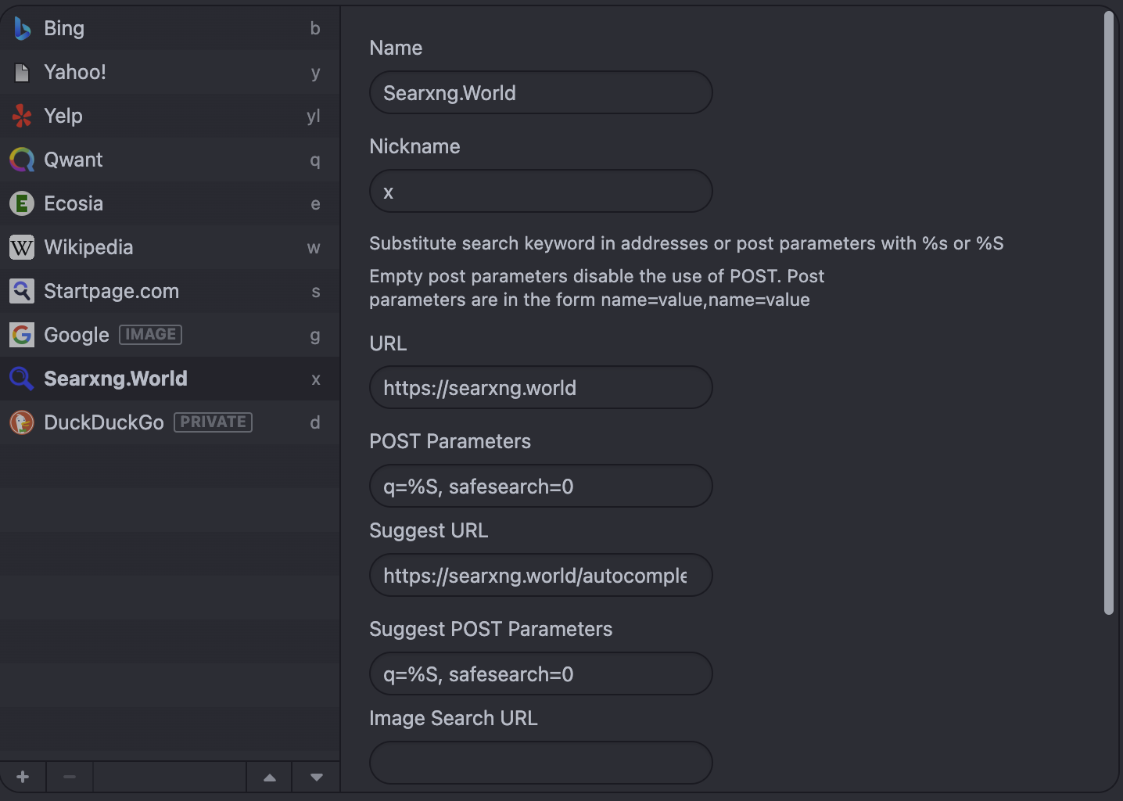This screenshot has height=801, width=1123.
Task: Click the Yelp burst icon
Action: (22, 117)
